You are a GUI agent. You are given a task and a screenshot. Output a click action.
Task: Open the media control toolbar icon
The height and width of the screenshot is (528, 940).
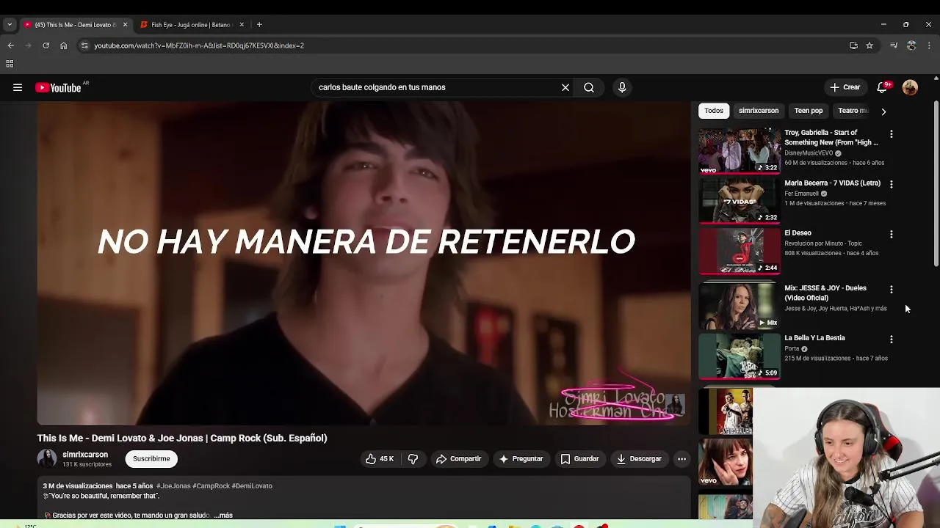(x=894, y=45)
